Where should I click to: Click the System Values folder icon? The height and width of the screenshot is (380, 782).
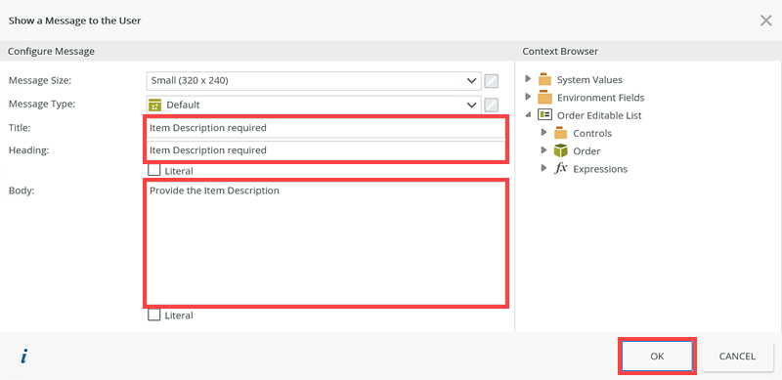click(x=544, y=79)
